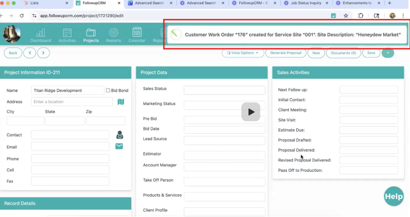The width and height of the screenshot is (410, 217).
Task: Play the video overlay button
Action: coord(251,112)
